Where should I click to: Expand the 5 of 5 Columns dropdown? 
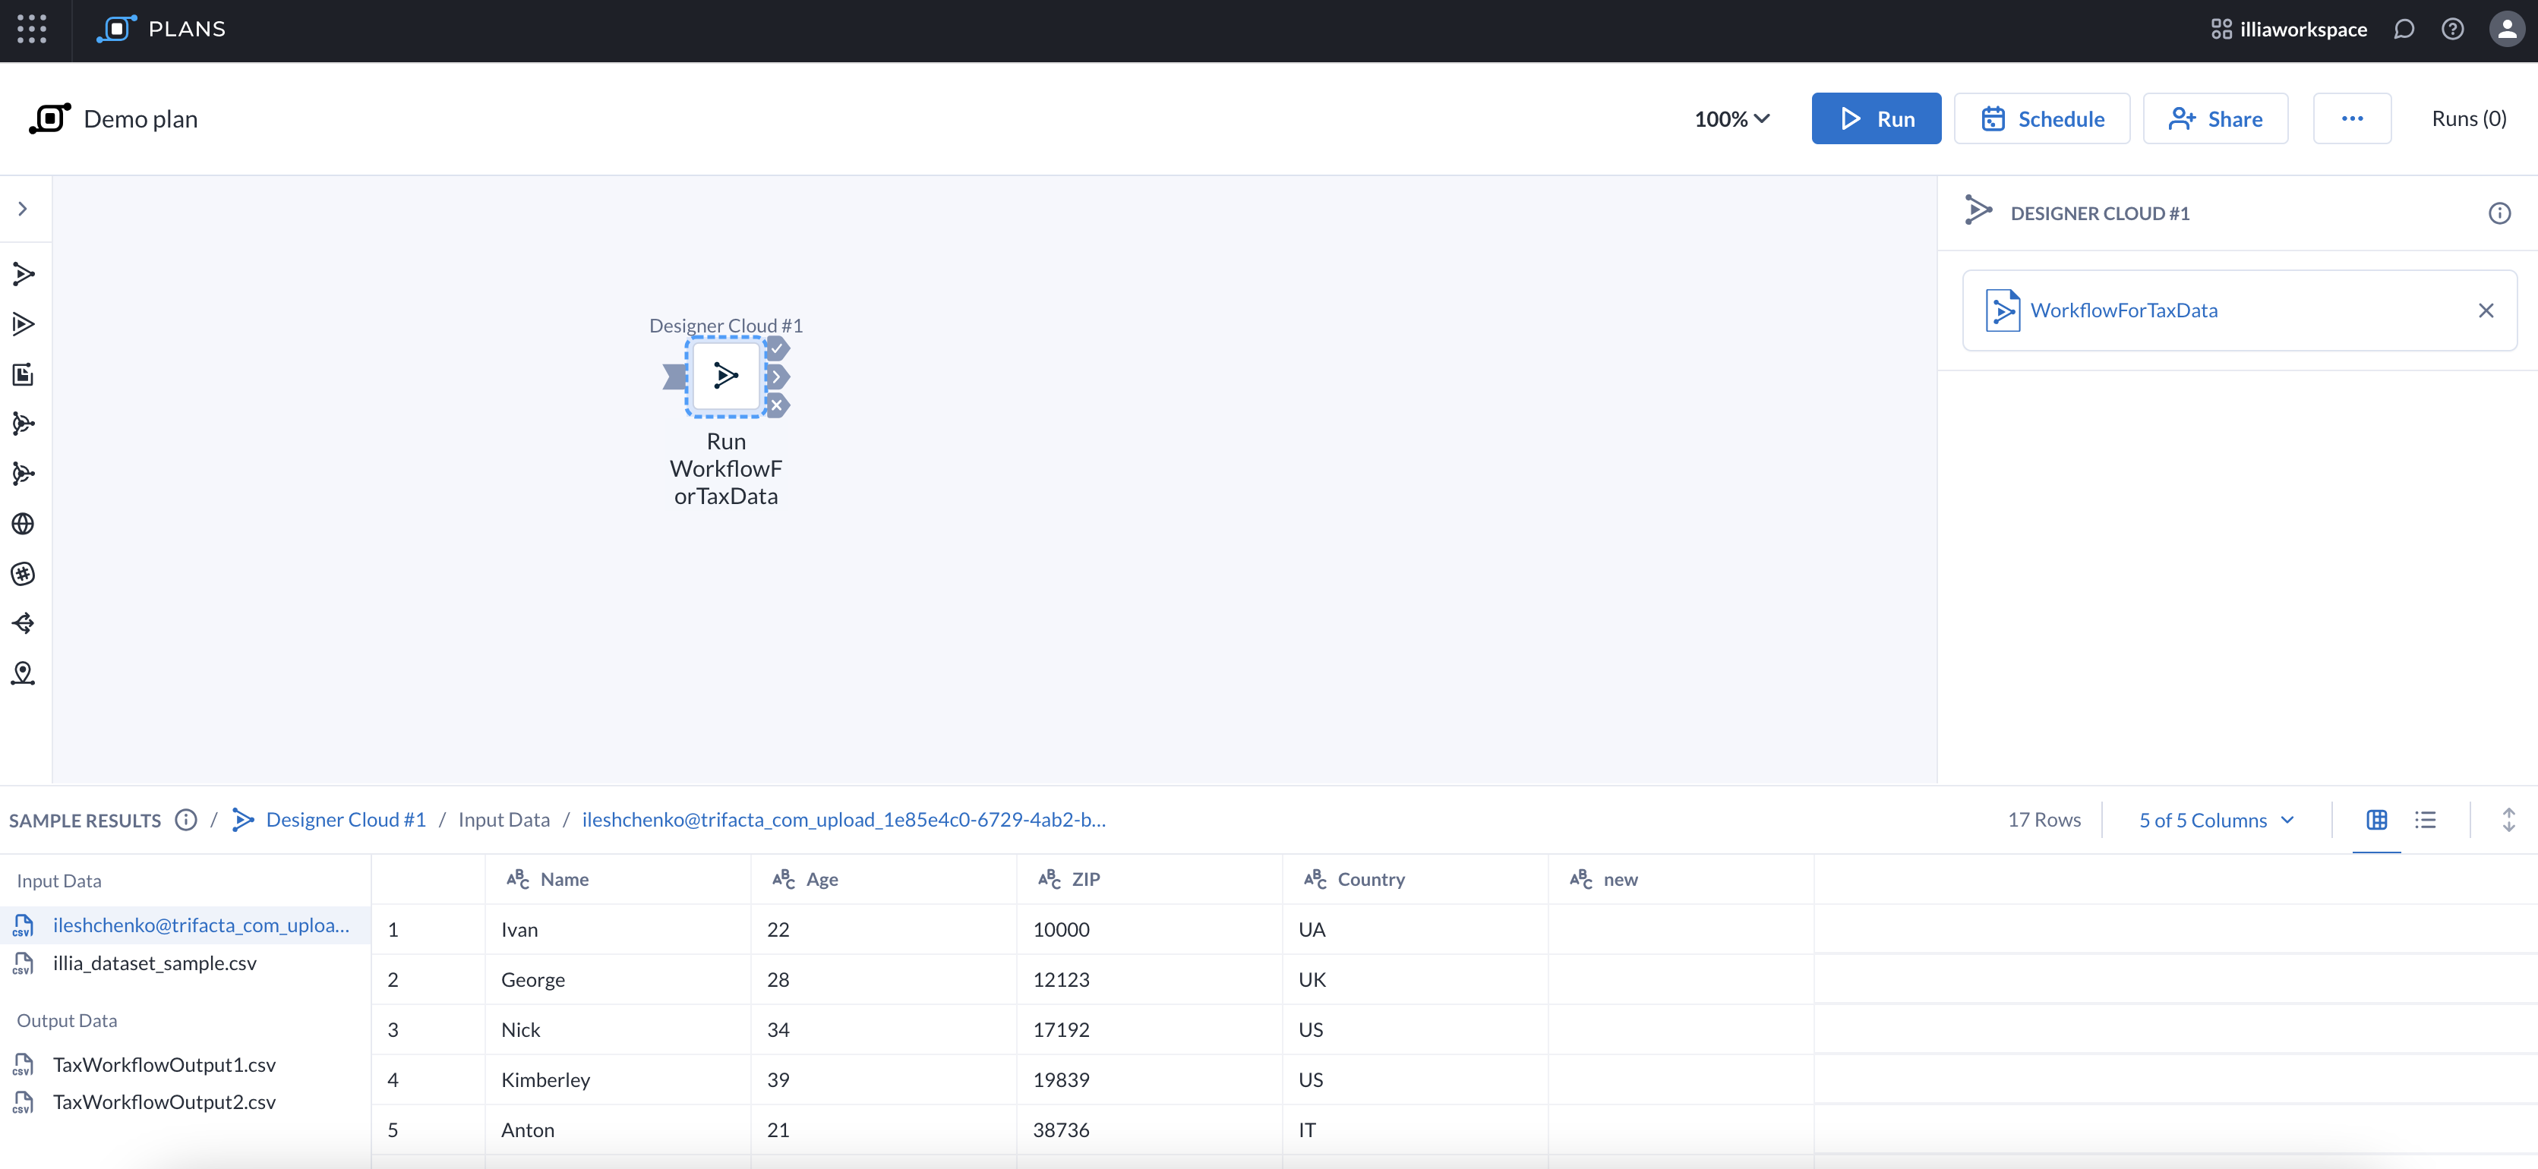(x=2217, y=821)
